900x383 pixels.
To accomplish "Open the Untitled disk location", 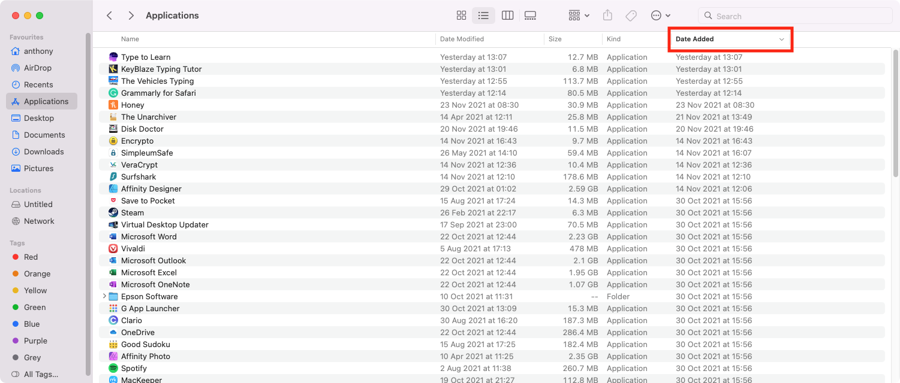I will point(42,204).
